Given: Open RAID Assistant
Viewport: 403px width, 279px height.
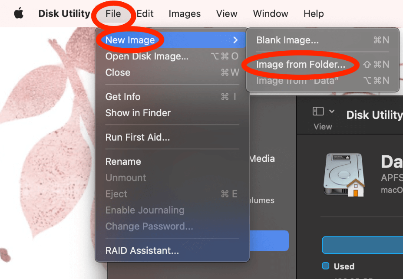Looking at the screenshot, I should (x=142, y=250).
